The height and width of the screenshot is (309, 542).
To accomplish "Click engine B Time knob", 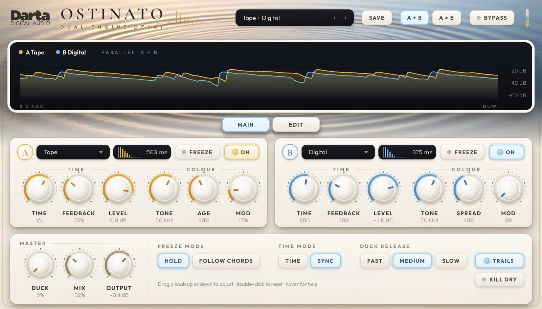I will [305, 189].
